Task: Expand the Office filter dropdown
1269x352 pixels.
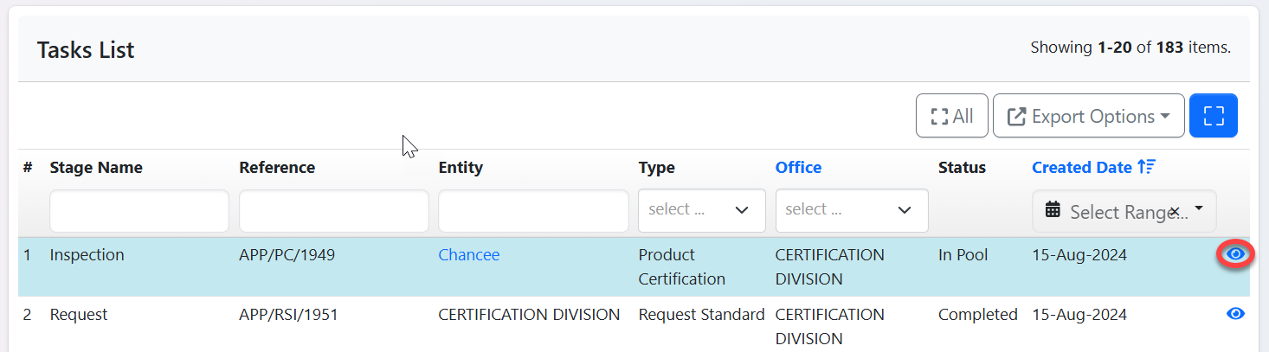Action: [x=851, y=210]
